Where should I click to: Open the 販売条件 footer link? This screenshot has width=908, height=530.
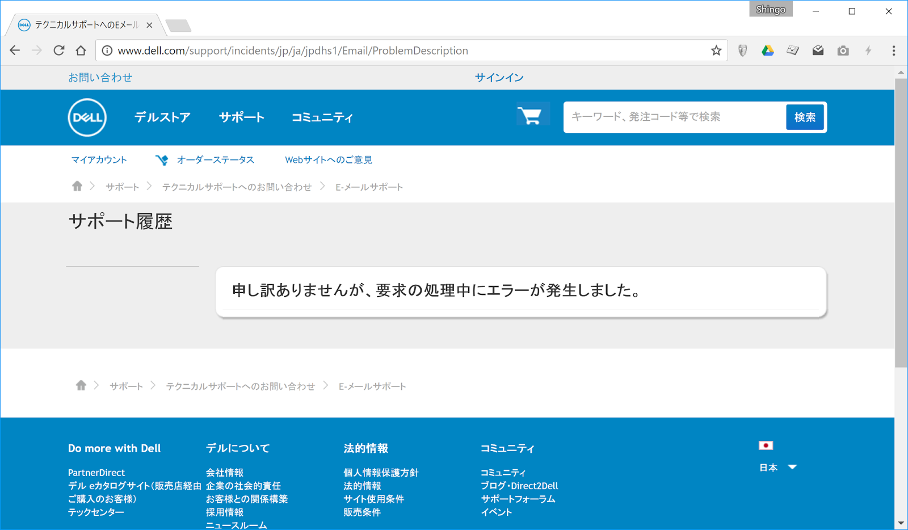point(362,512)
